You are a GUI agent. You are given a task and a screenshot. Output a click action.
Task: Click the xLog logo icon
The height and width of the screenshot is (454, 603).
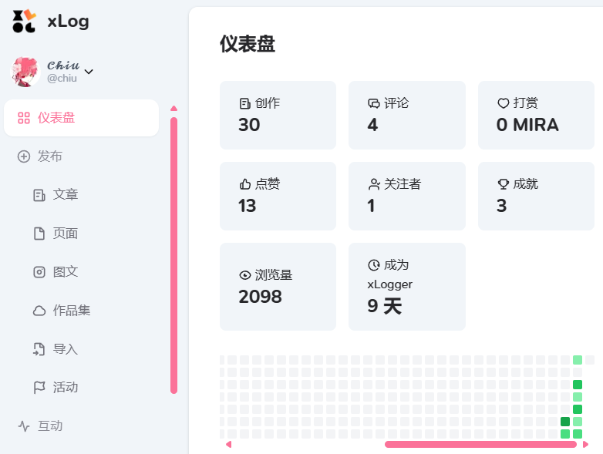(24, 21)
